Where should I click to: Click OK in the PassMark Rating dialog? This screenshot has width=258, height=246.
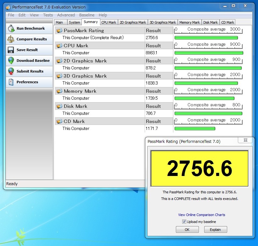tap(187, 230)
